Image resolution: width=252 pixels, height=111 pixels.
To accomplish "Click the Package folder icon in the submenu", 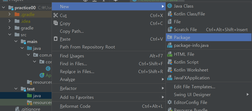I will click(x=170, y=37).
